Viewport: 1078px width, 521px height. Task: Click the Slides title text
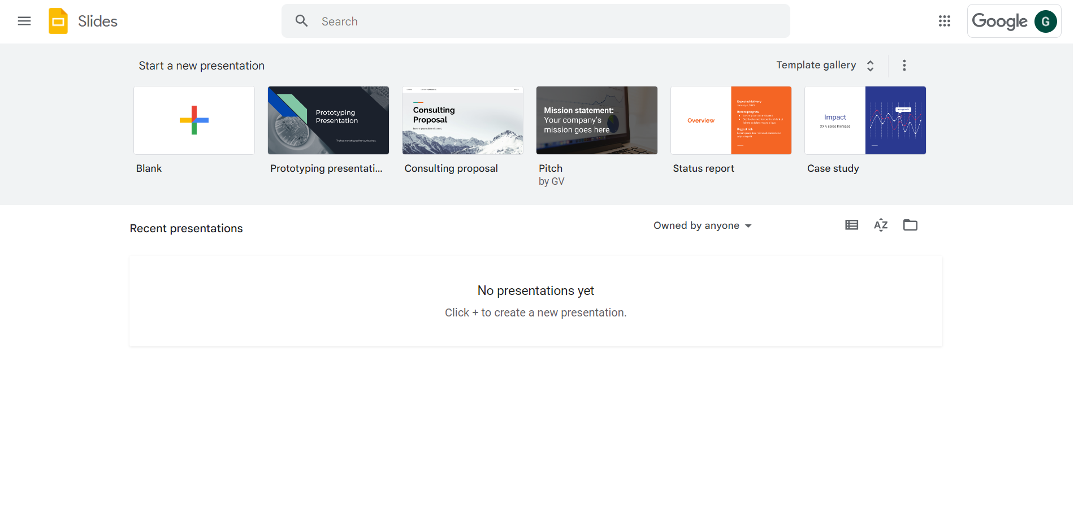[x=98, y=21]
